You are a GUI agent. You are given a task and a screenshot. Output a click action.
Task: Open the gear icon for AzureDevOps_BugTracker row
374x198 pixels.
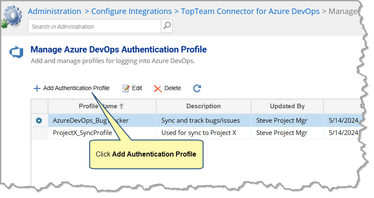pyautogui.click(x=39, y=121)
